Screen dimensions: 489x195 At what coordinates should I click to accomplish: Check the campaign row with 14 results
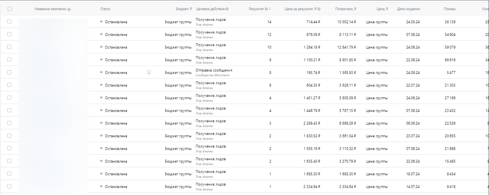(x=9, y=22)
